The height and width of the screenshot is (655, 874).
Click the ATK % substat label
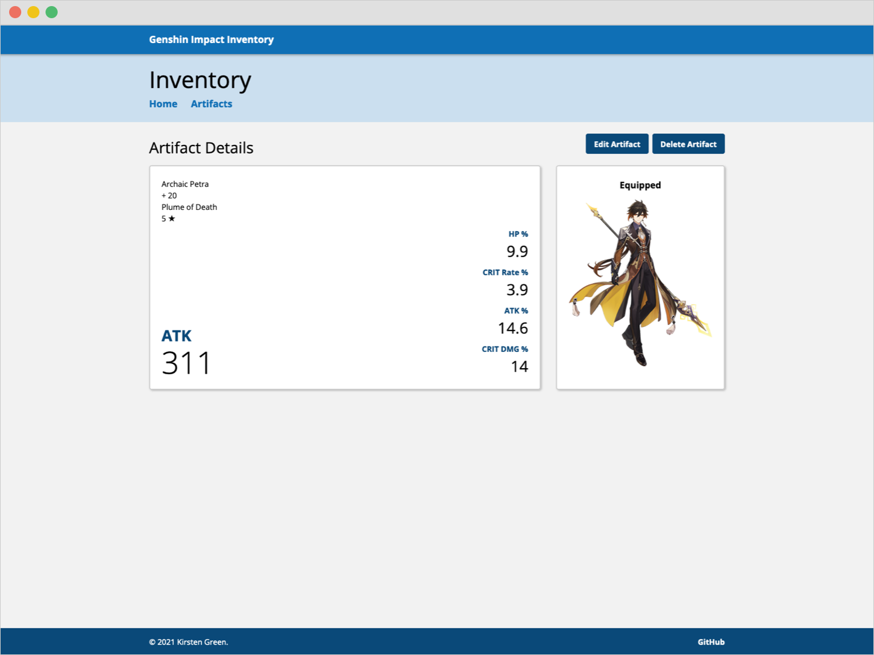pyautogui.click(x=516, y=311)
